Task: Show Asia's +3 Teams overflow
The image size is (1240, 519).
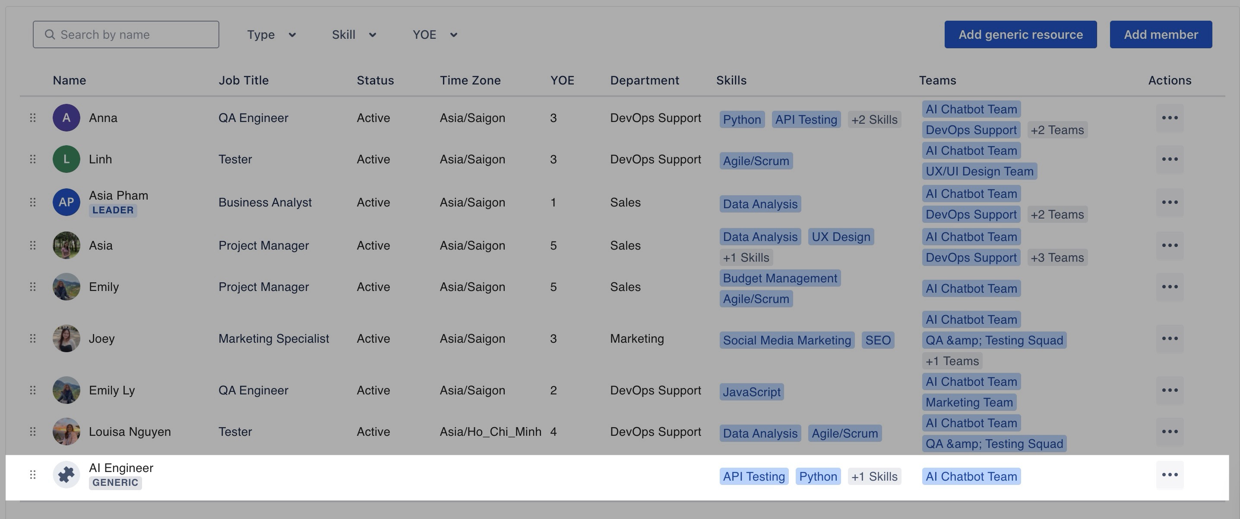Action: (x=1057, y=258)
